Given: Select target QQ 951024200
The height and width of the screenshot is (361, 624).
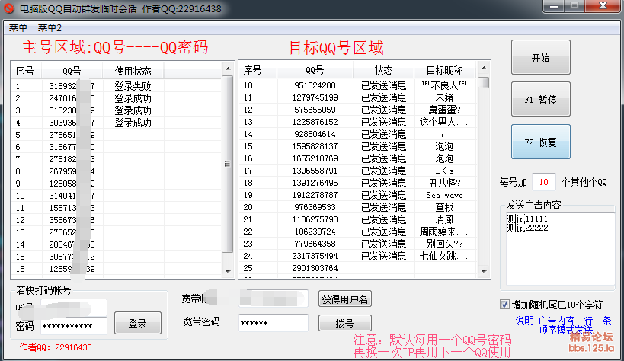Looking at the screenshot, I should (315, 85).
